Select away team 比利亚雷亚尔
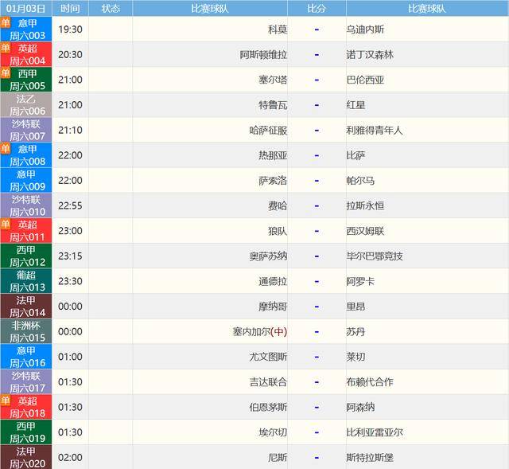The height and width of the screenshot is (469, 509). pyautogui.click(x=375, y=432)
